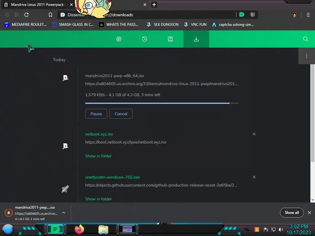Show netboot.xyz.iso in folder
Viewport: 315px width, 236px height.
click(98, 156)
